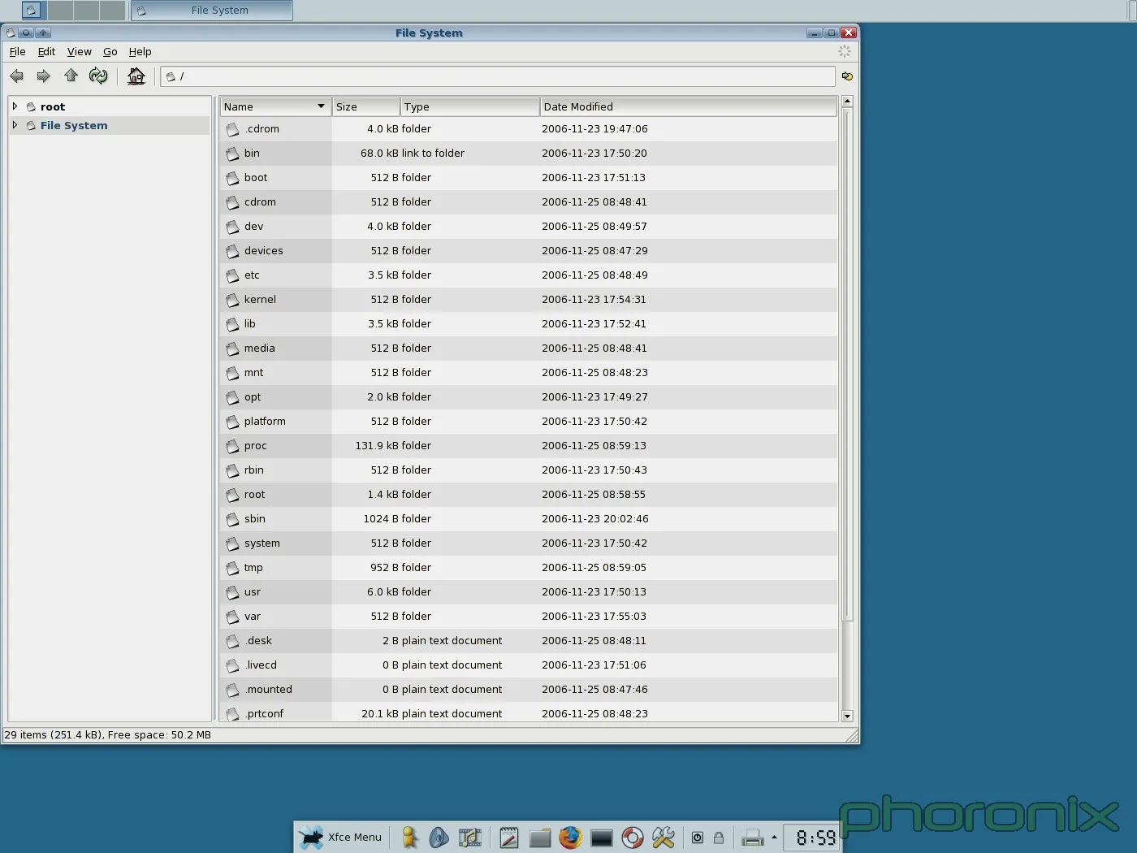Open the View menu
1137x853 pixels.
[x=79, y=51]
